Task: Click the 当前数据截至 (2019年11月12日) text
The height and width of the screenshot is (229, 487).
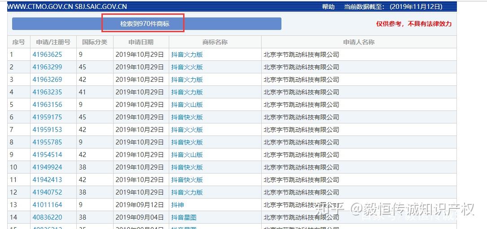Action: (x=393, y=7)
